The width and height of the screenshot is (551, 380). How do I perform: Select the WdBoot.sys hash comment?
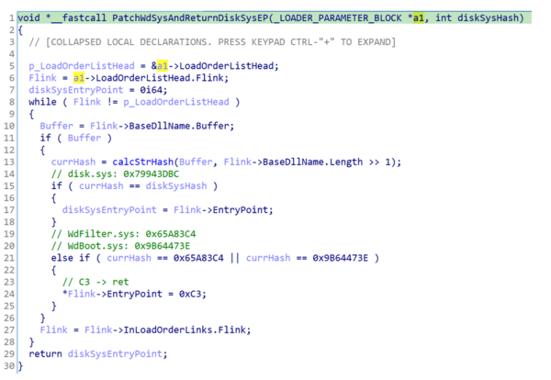click(120, 246)
